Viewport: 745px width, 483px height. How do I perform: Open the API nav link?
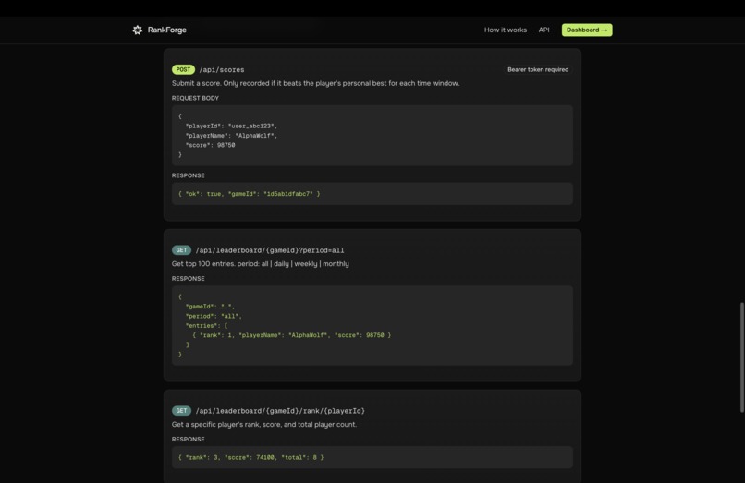[x=544, y=30]
